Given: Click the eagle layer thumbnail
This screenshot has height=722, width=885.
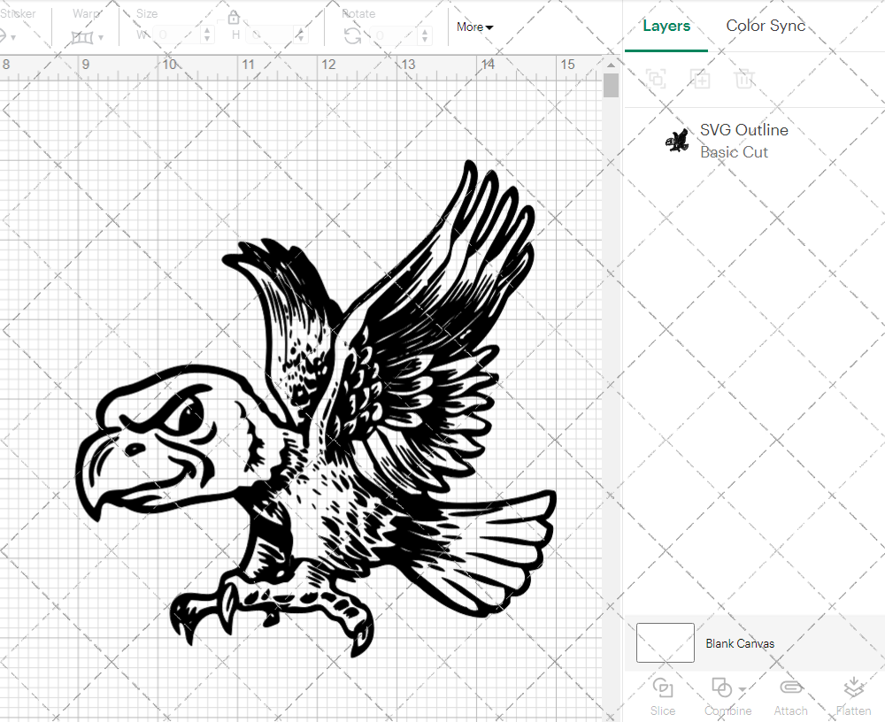Looking at the screenshot, I should pos(676,140).
